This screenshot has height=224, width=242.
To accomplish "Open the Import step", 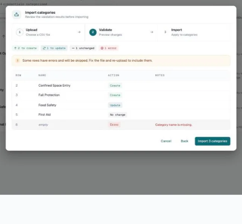I will point(194,32).
